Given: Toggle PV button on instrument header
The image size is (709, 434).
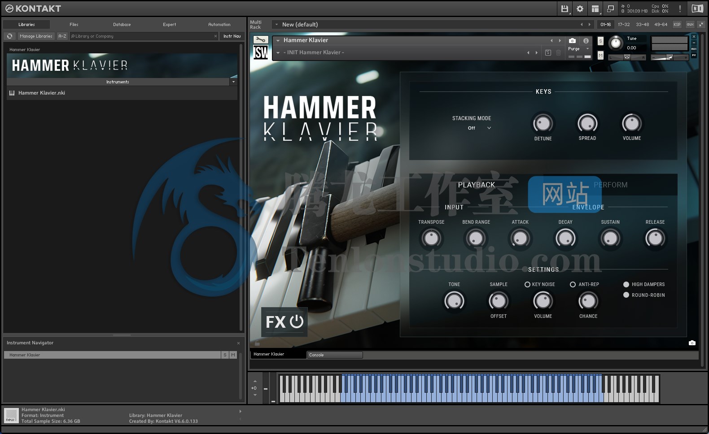Looking at the screenshot, I should pyautogui.click(x=694, y=55).
